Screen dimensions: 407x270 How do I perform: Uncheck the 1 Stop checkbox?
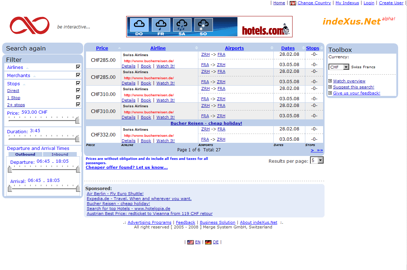click(78, 97)
